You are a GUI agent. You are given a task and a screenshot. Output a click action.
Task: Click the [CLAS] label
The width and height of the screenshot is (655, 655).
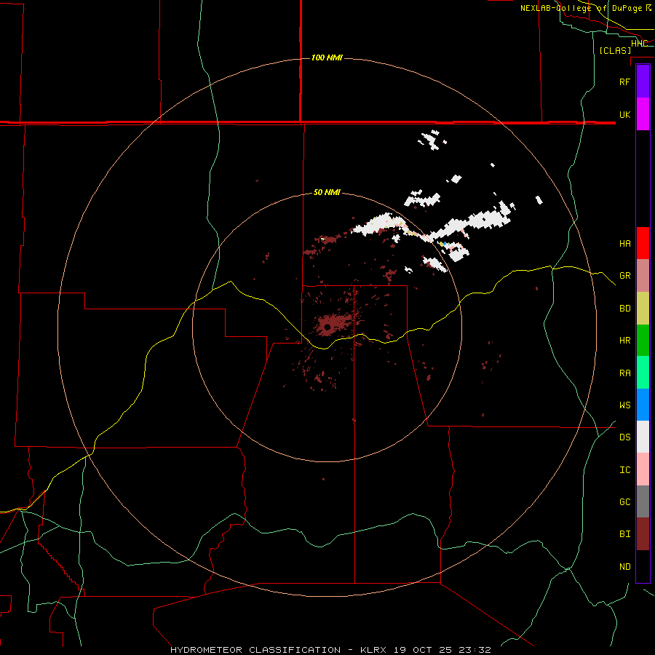pos(615,50)
